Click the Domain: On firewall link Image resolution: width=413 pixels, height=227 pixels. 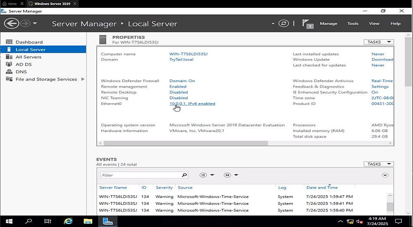(x=182, y=80)
